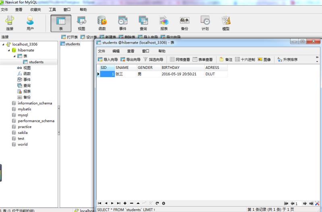This screenshot has width=322, height=212.
Task: Expand the students window toolbar overflow chevron
Action: [x=317, y=59]
